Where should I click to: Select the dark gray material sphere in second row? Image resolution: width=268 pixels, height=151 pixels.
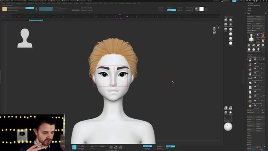[231, 24]
